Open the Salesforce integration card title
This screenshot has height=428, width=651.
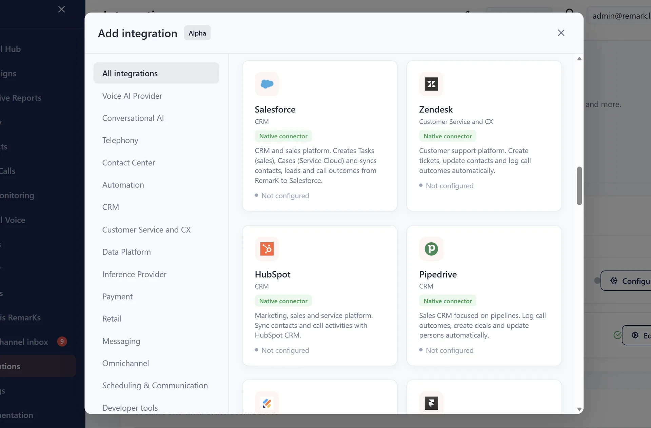point(275,109)
